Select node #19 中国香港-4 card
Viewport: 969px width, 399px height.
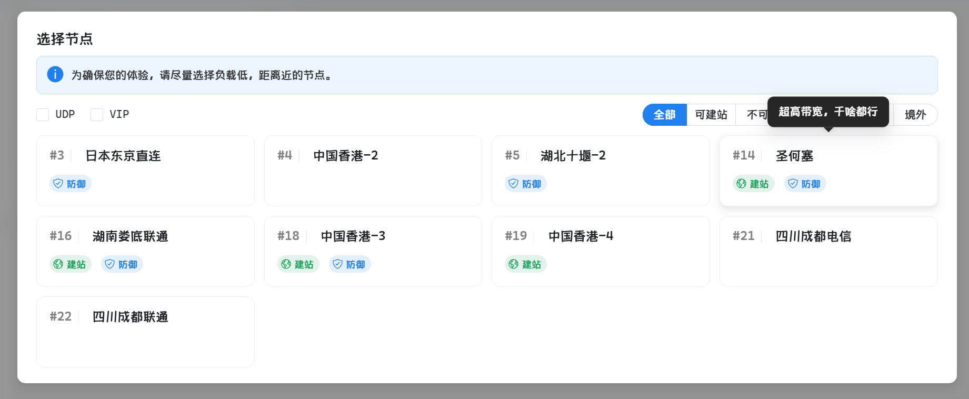click(600, 251)
